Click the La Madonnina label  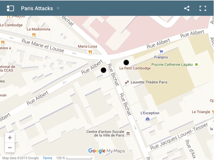tap(38, 29)
